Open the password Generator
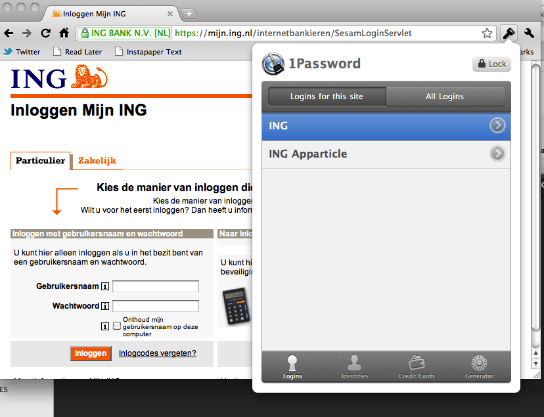 click(x=479, y=367)
